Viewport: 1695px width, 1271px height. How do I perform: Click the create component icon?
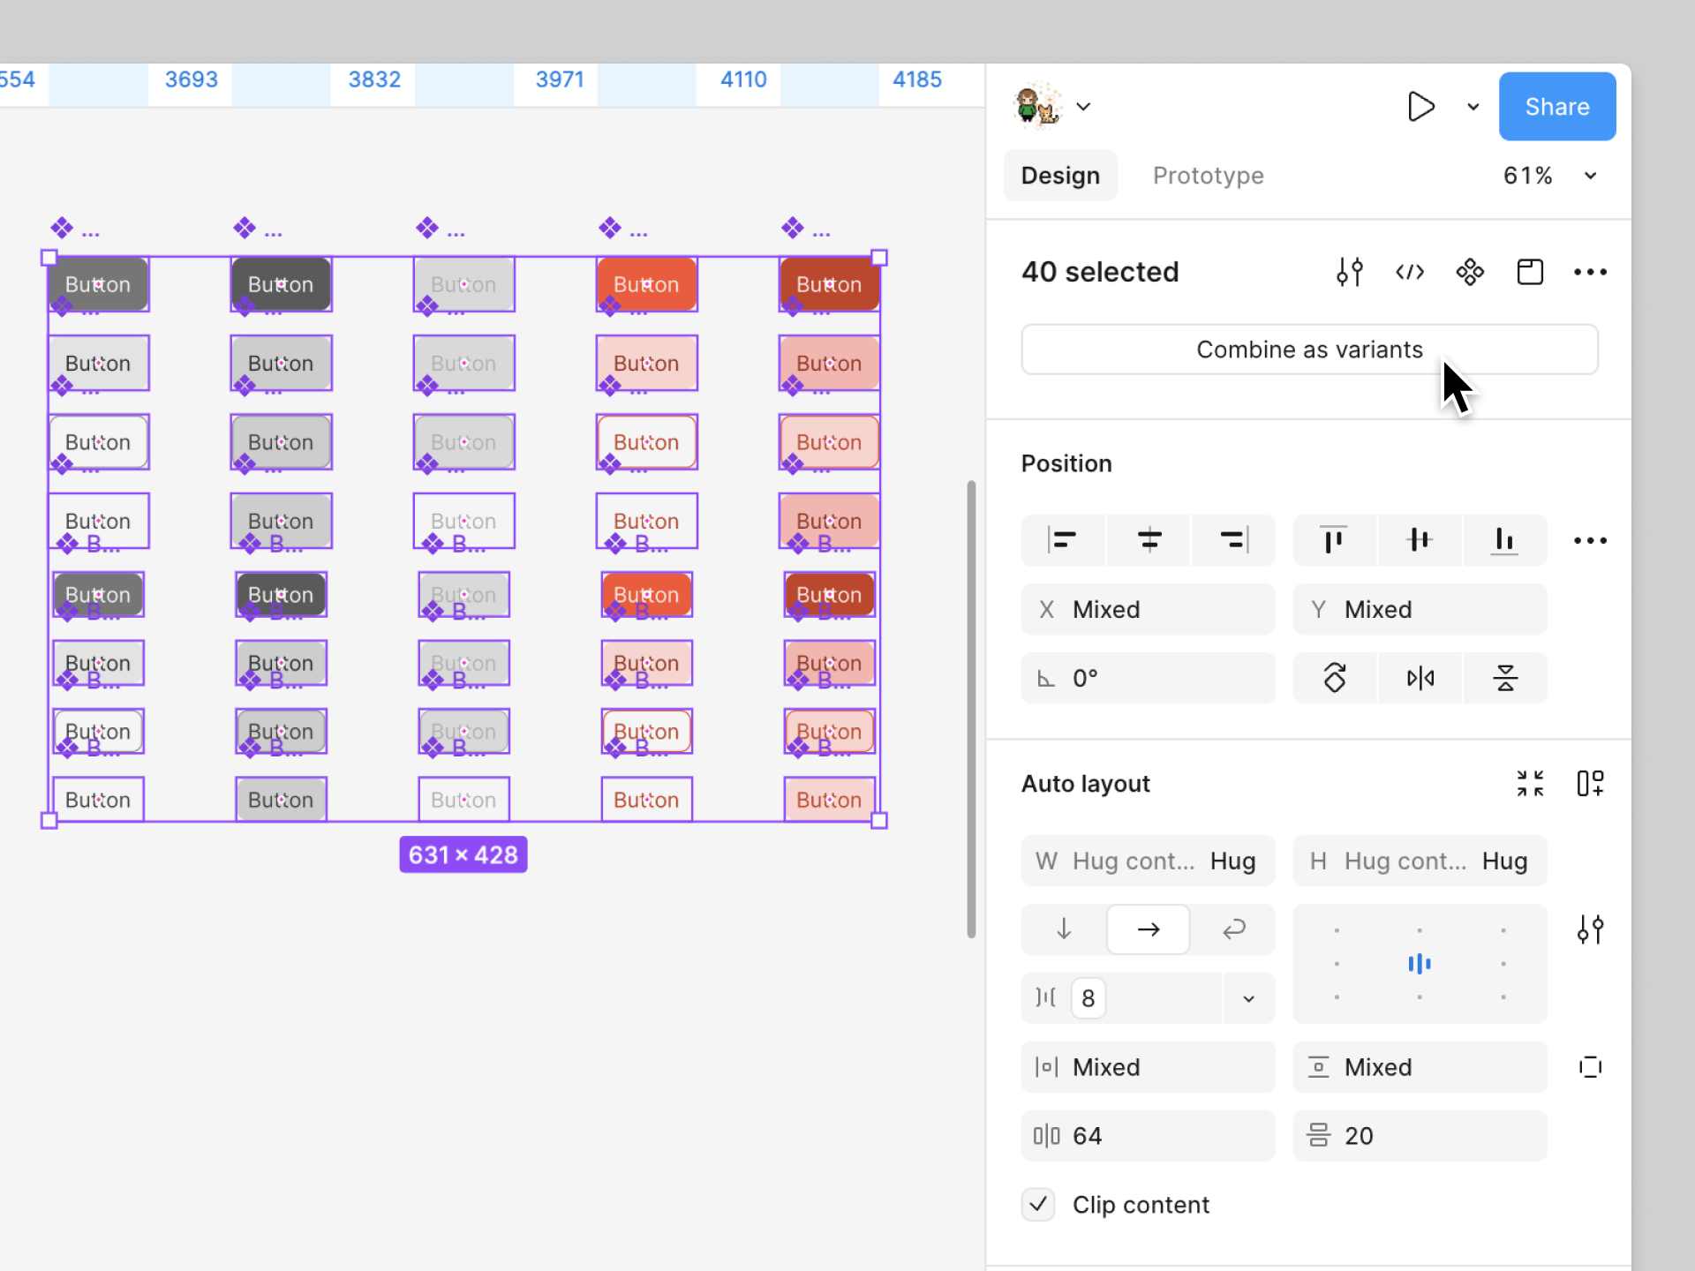1470,272
